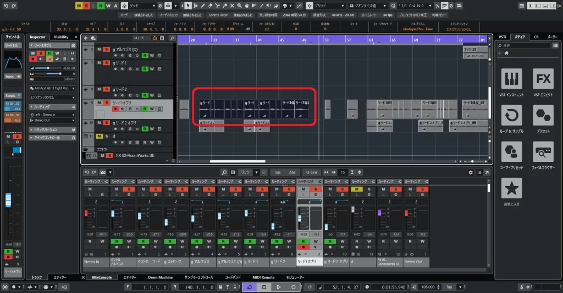Adjust the inspector volume slider at -8.69 dB

[48, 68]
